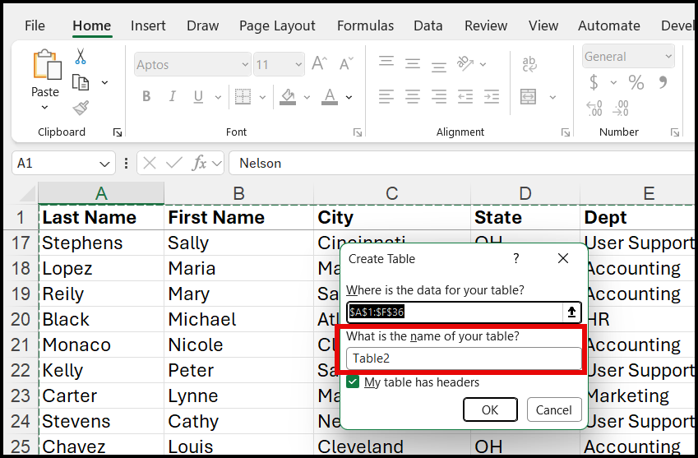Decrease decimal places
Viewport: 698px width, 458px height.
620,109
